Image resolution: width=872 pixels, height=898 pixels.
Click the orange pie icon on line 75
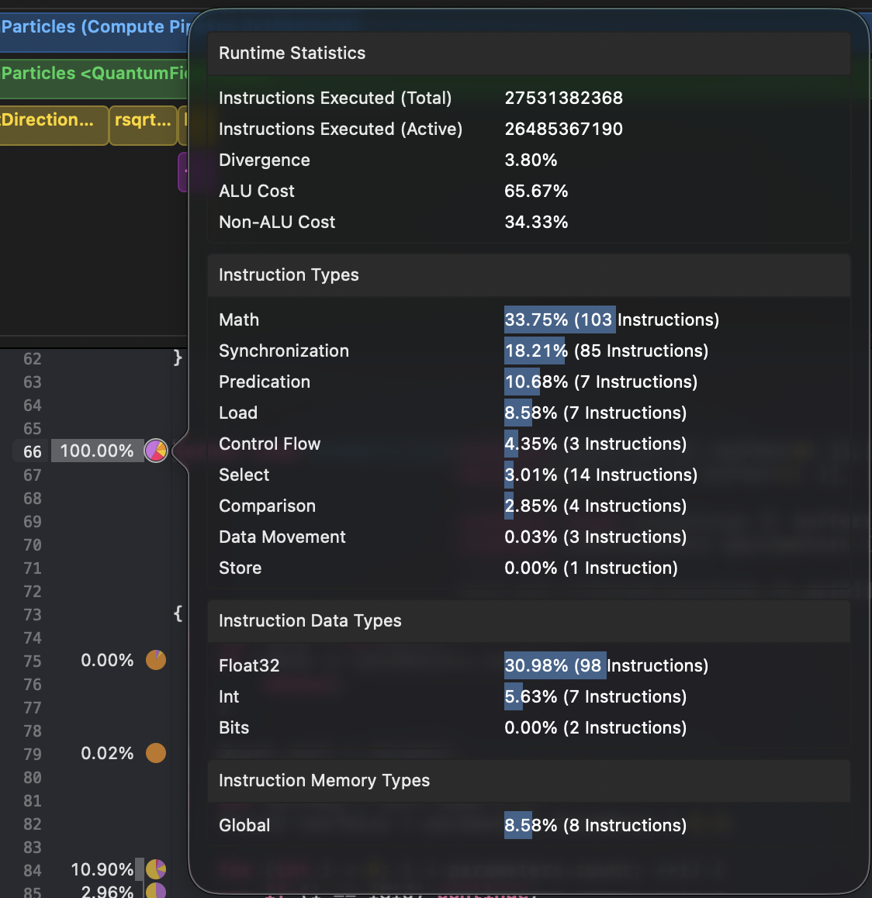(x=156, y=660)
